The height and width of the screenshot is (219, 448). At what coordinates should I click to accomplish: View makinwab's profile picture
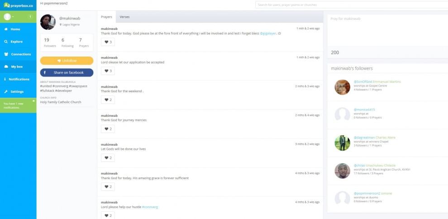(48, 22)
